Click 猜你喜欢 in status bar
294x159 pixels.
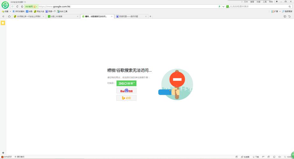point(20,157)
